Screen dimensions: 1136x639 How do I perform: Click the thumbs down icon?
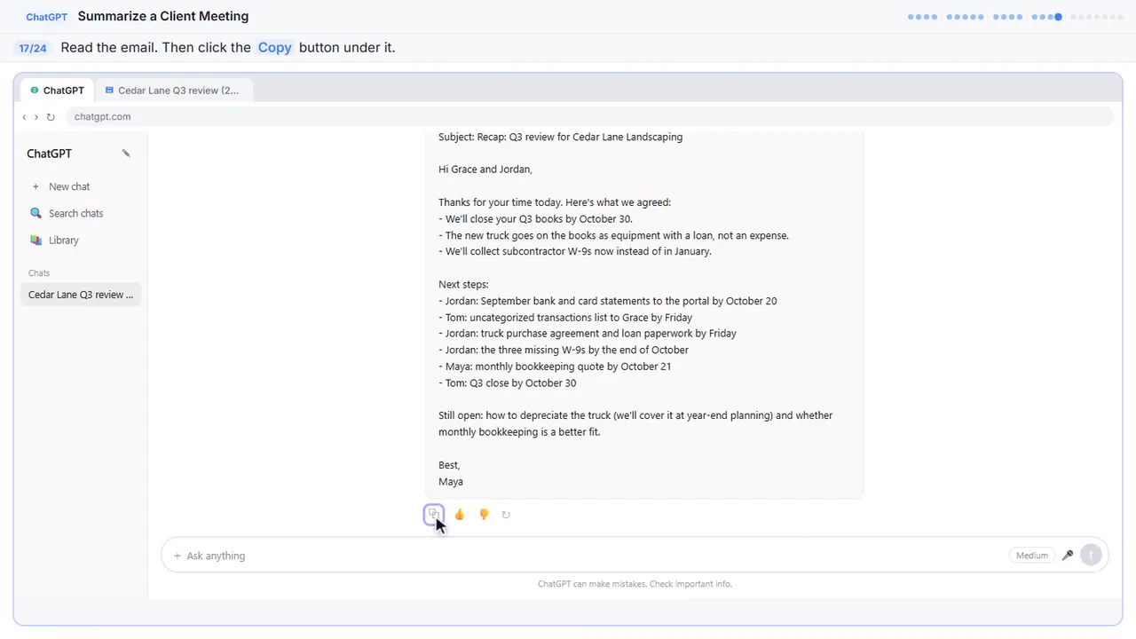click(x=484, y=515)
